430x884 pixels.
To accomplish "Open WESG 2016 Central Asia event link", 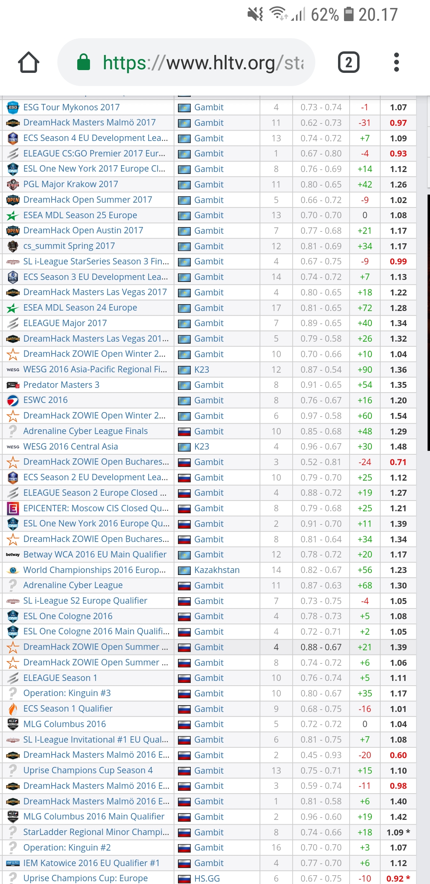I will pyautogui.click(x=71, y=446).
